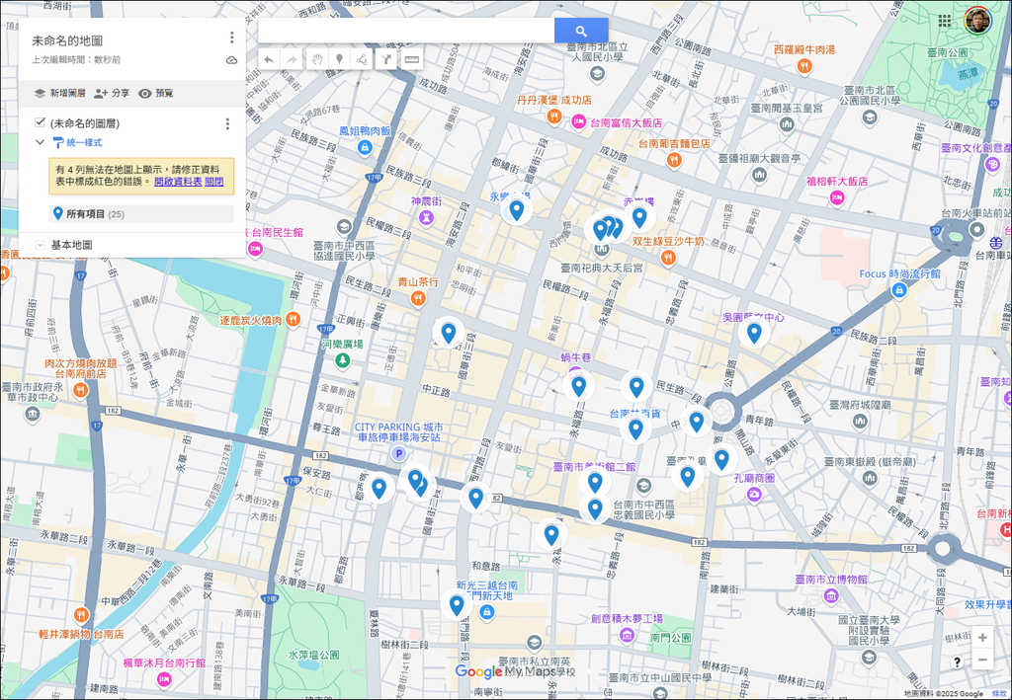Click 預覽 preview button
Image resolution: width=1012 pixels, height=700 pixels.
tap(155, 93)
